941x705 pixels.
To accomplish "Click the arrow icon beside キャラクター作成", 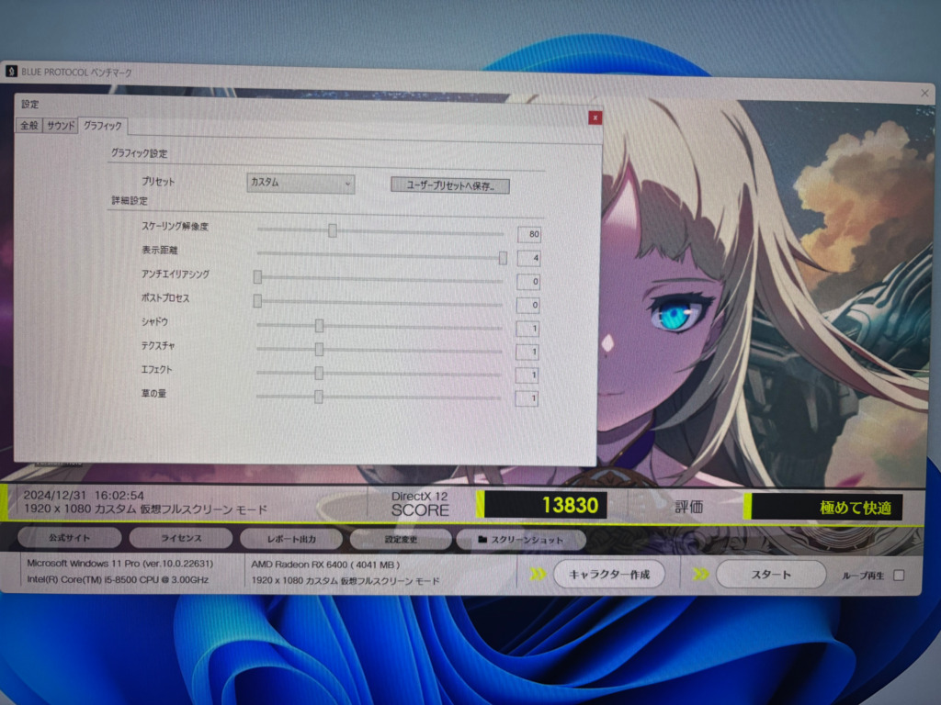I will [538, 575].
